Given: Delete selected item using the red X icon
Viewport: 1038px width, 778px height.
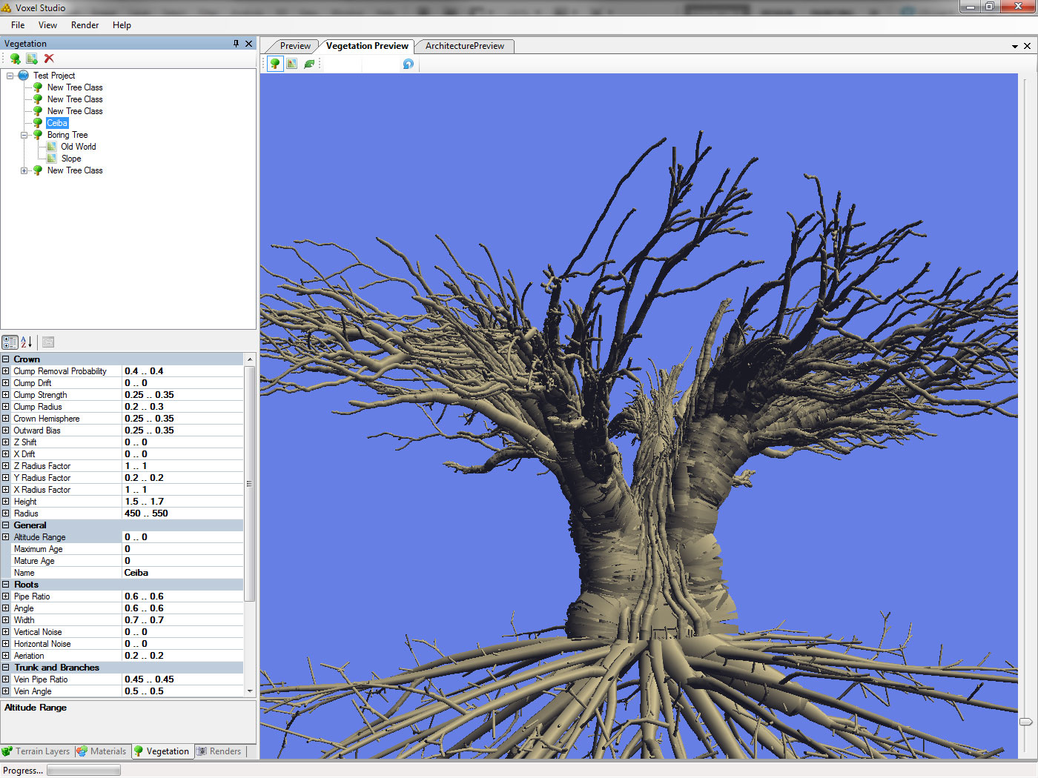Looking at the screenshot, I should [49, 59].
